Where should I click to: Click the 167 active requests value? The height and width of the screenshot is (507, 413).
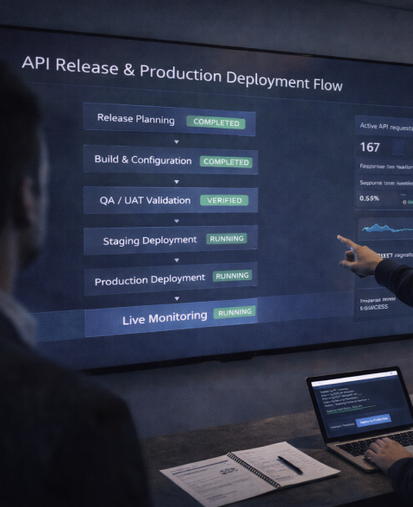tap(370, 147)
